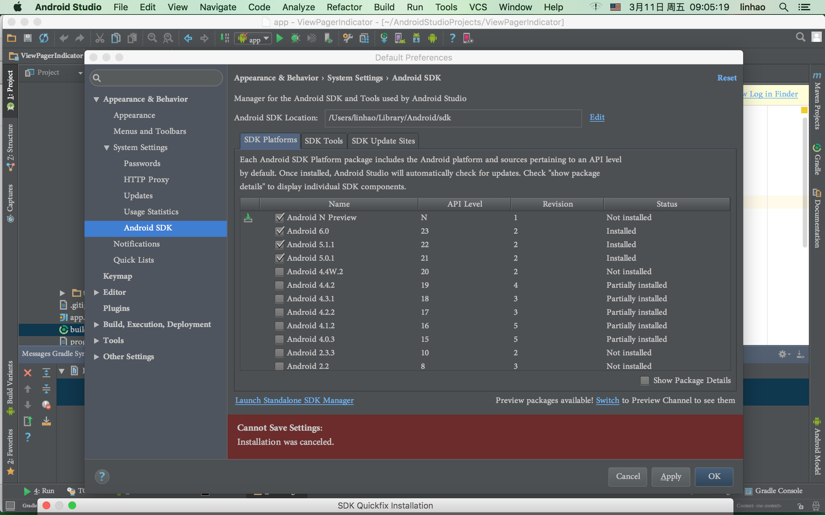Click the Make Project build icon
The width and height of the screenshot is (825, 515).
click(225, 38)
